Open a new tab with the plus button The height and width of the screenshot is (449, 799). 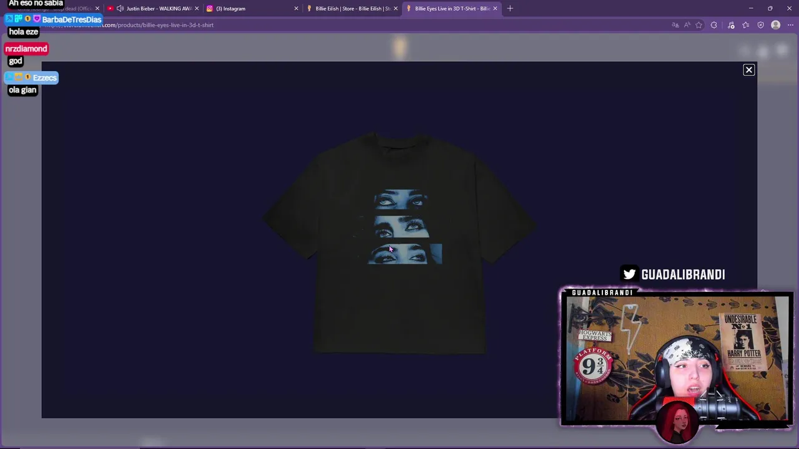click(510, 8)
